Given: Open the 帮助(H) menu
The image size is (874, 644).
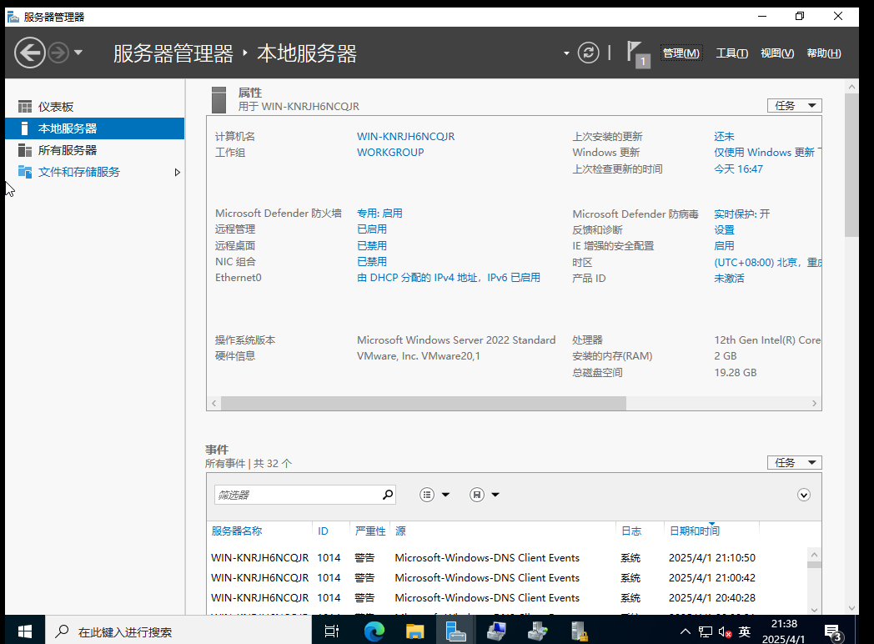Looking at the screenshot, I should [824, 53].
